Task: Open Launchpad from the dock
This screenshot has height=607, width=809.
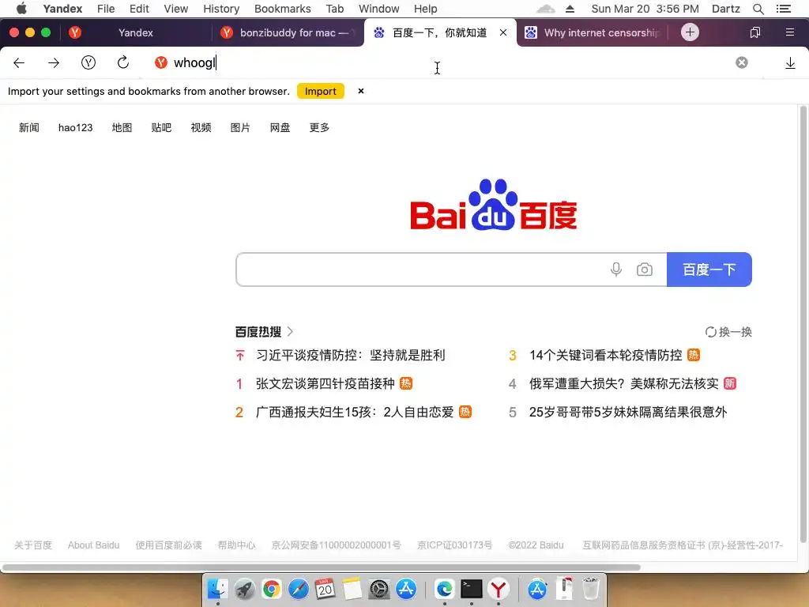Action: coord(245,589)
